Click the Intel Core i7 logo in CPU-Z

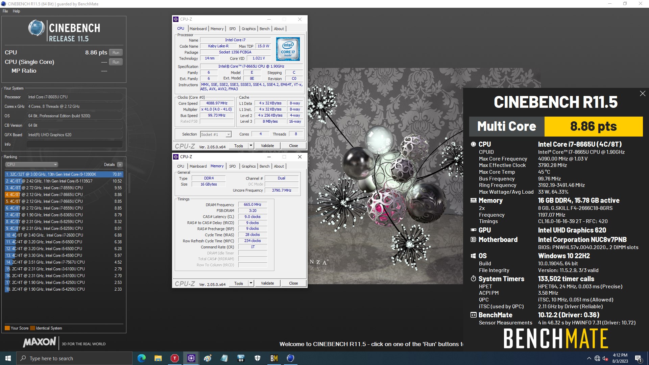click(x=288, y=49)
